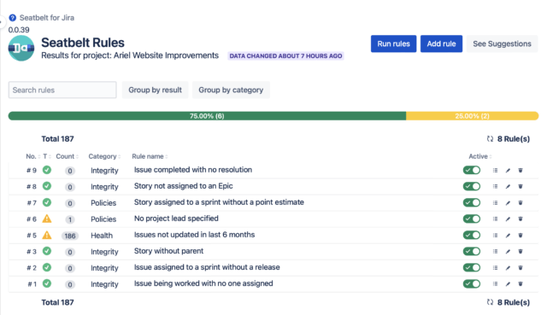The height and width of the screenshot is (315, 547).
Task: Click the Data changed about 7 hours ago badge
Action: click(285, 55)
